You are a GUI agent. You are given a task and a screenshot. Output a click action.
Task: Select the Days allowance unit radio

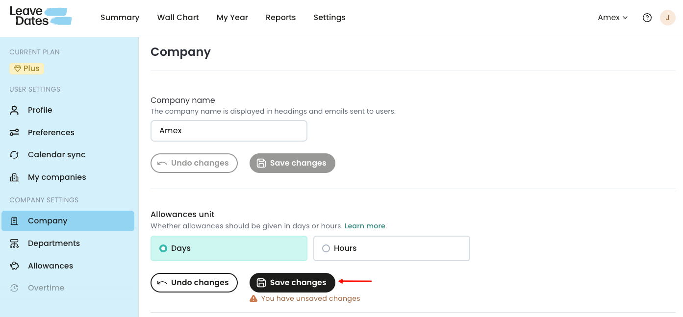[x=164, y=248]
